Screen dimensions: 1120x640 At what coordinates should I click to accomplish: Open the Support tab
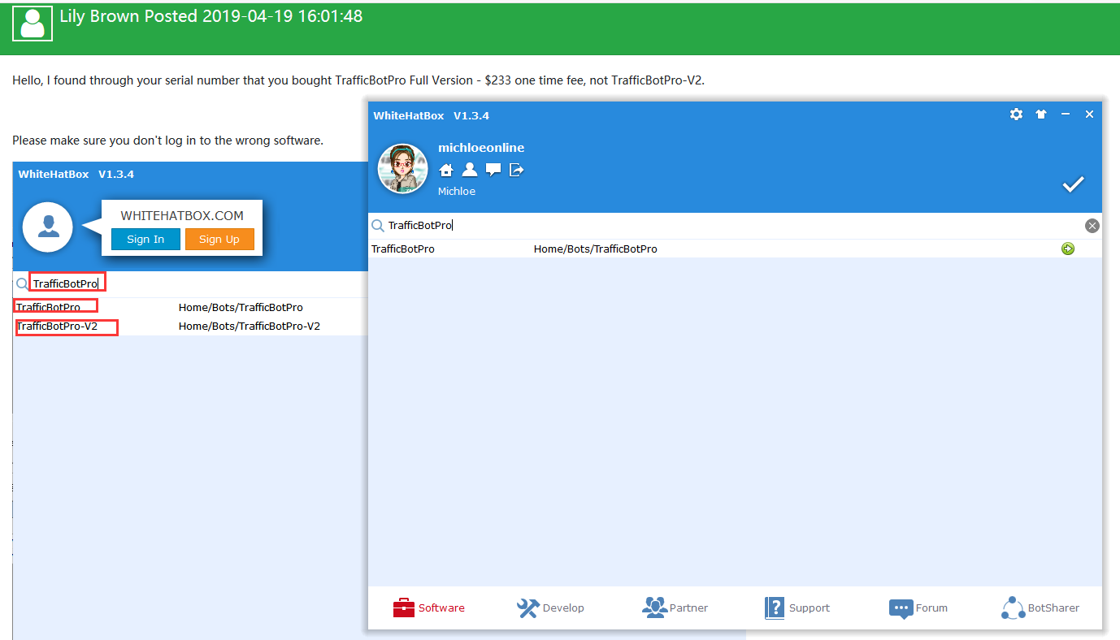(797, 608)
